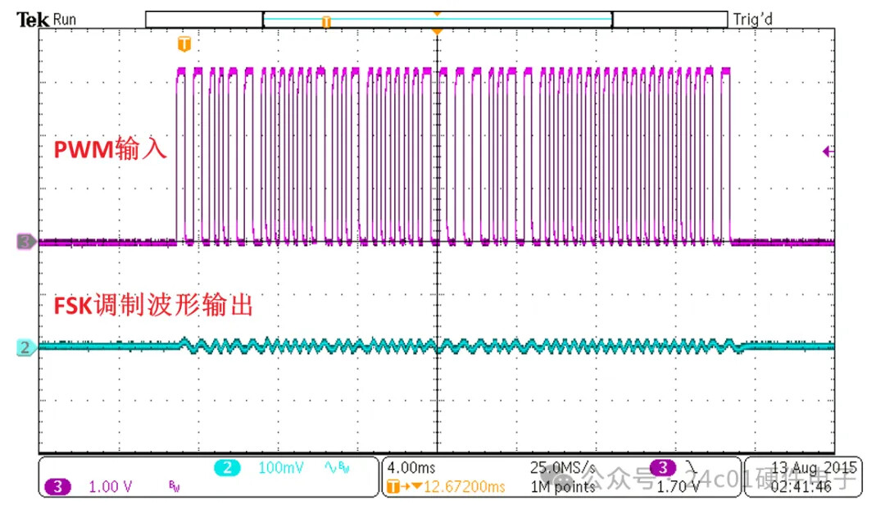885x514 pixels.
Task: Click the channel 3 badge beside 1.00 V
Action: pos(57,486)
